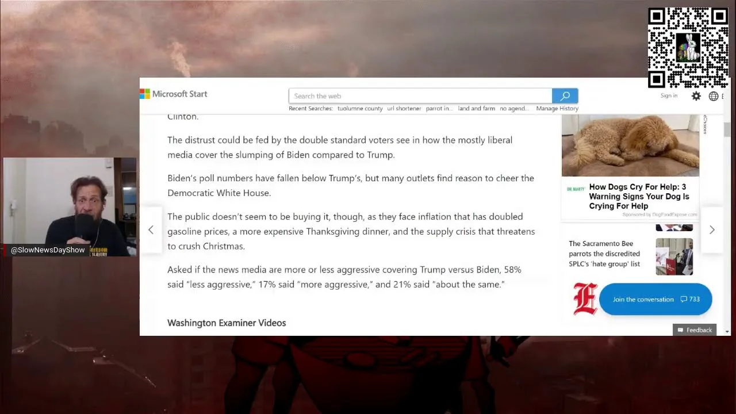Open the 'url shortener' recent search
Image resolution: width=736 pixels, height=414 pixels.
(404, 109)
